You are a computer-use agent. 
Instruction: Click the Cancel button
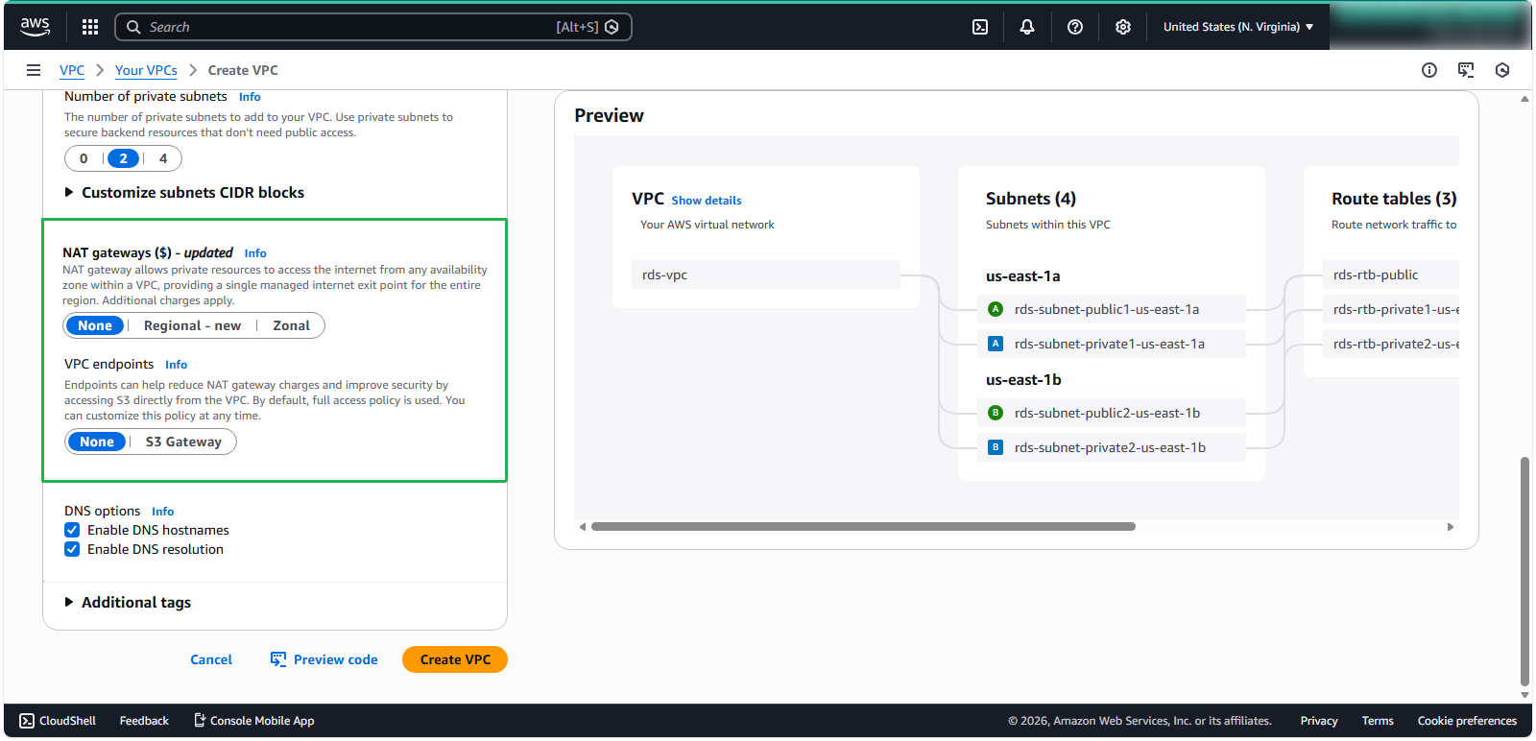pyautogui.click(x=211, y=659)
